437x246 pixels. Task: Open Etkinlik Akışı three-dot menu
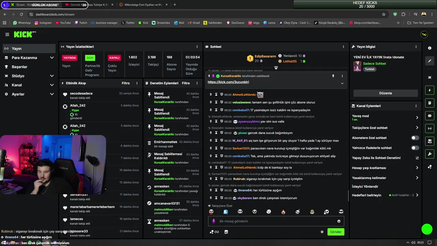(137, 83)
